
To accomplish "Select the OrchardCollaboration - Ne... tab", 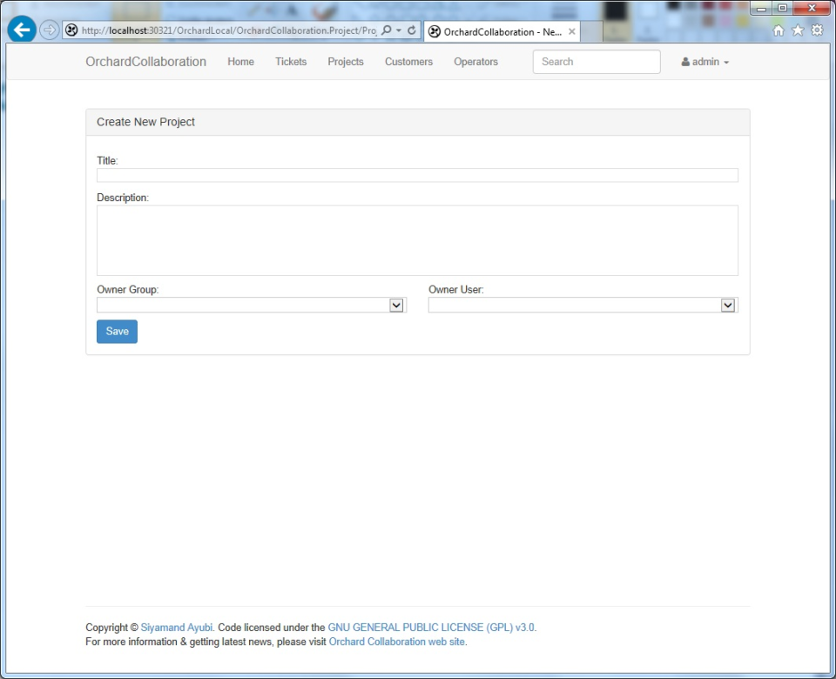I will 502,31.
